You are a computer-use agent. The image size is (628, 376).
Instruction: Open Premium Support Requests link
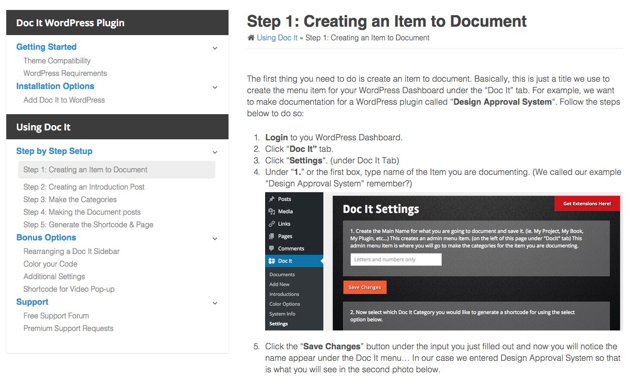68,328
